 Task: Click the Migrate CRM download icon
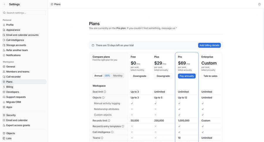point(4,102)
